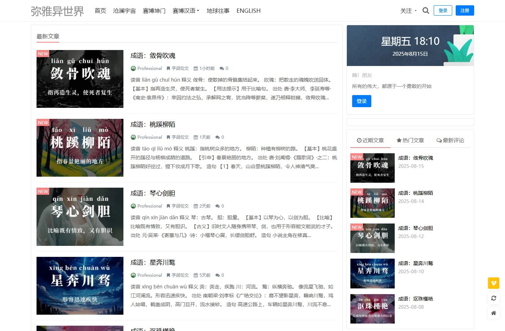Viewport: 505px width, 331px height.
Task: Click author avatar icon for 星奔川骛 article
Action: pos(133,275)
